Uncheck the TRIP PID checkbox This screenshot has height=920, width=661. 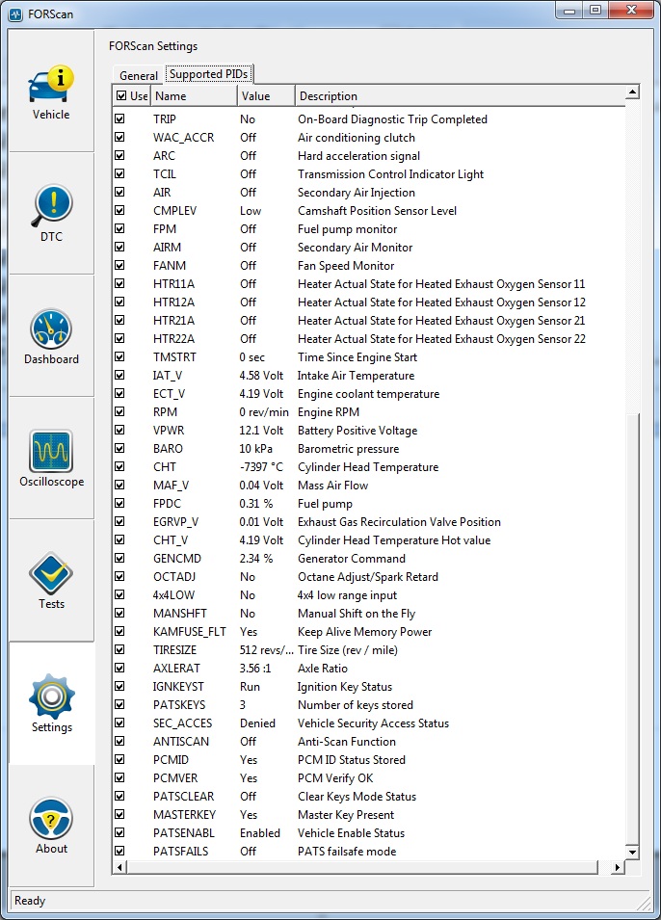119,118
